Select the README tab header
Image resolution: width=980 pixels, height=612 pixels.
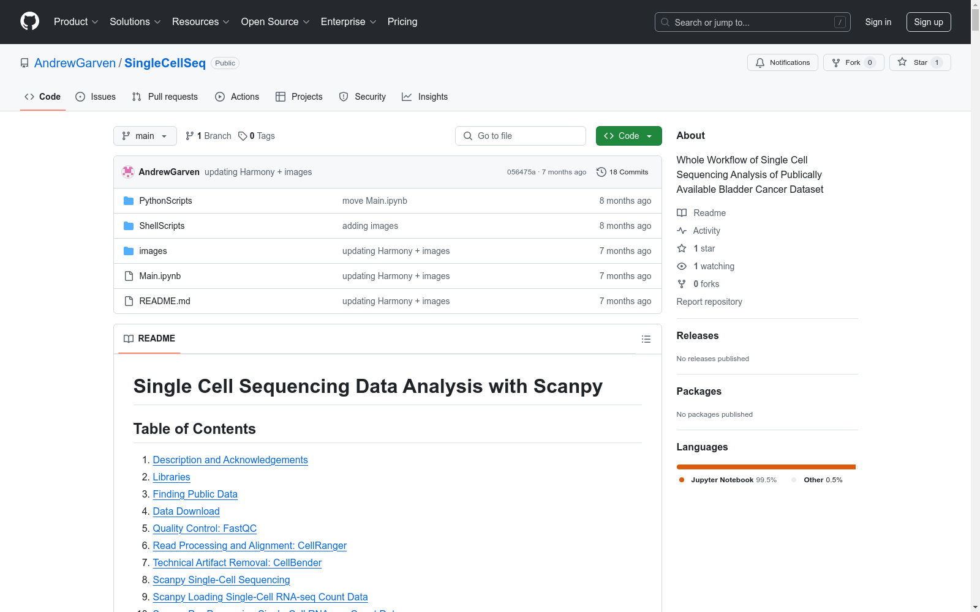(149, 338)
